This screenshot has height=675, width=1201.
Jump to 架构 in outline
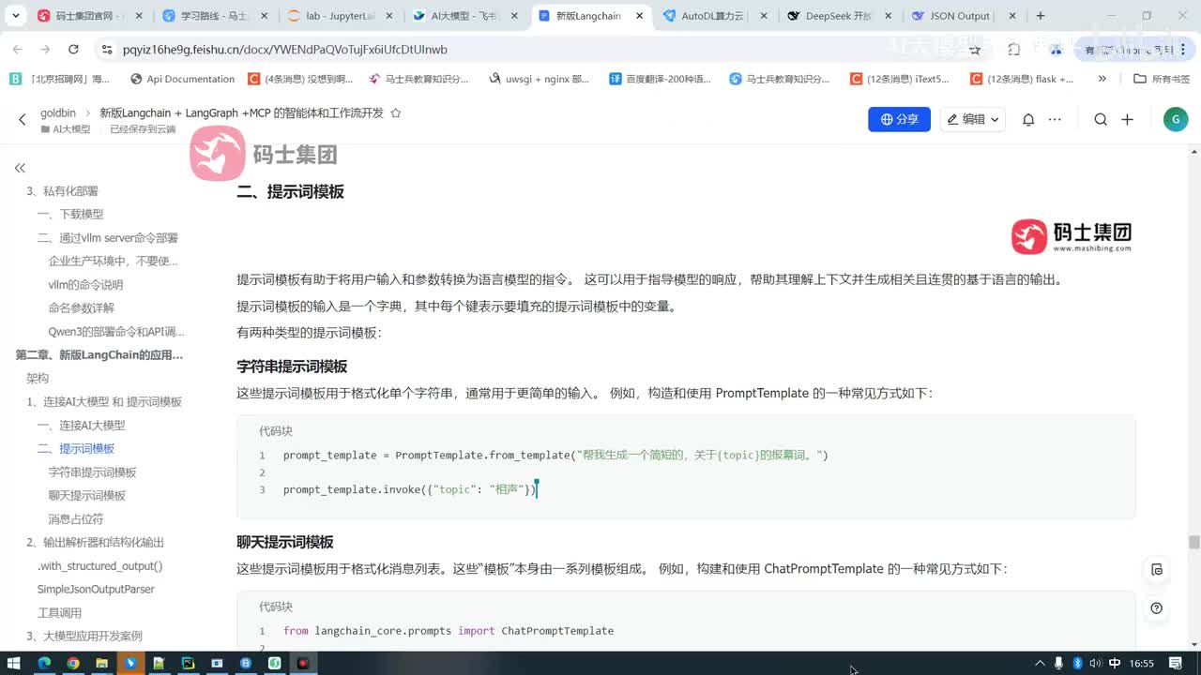(38, 378)
